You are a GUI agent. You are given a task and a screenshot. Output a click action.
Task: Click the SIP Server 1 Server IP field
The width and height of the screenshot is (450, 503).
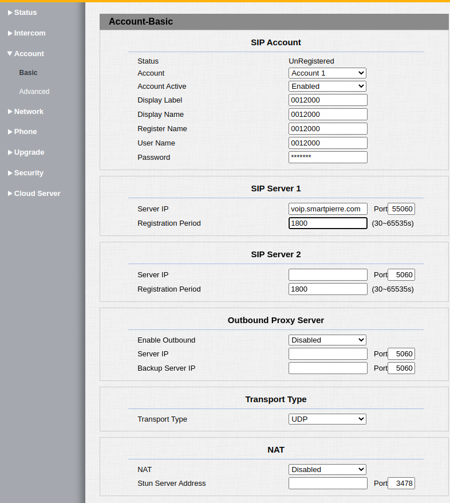tap(327, 209)
